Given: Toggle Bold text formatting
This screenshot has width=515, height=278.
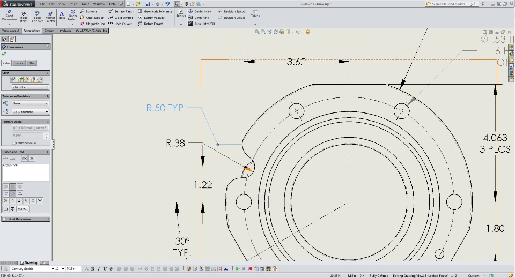Looking at the screenshot, I should click(93, 269).
